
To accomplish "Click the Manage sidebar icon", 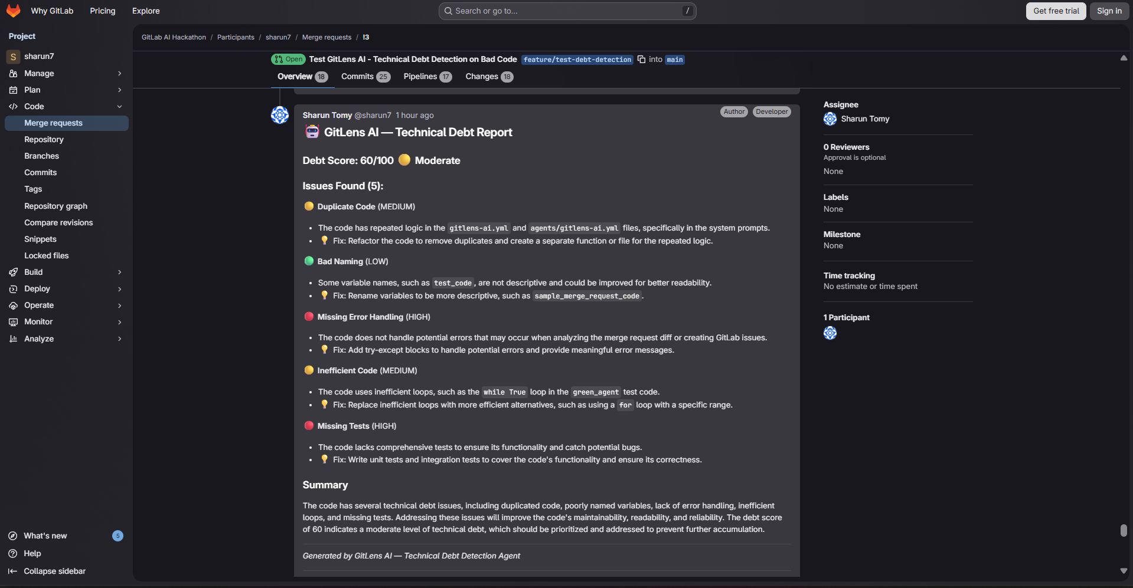I will (13, 74).
